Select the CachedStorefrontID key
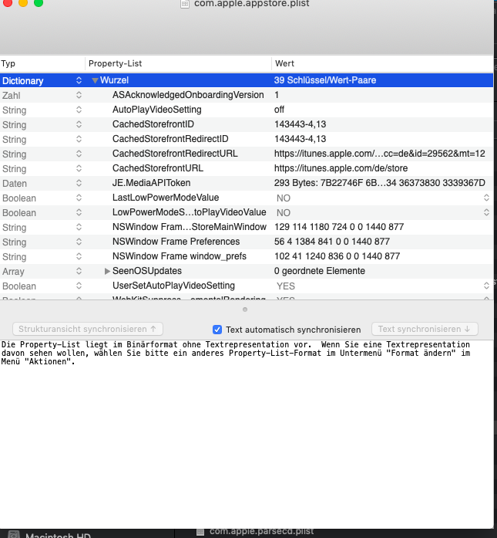497x538 pixels. [x=153, y=124]
